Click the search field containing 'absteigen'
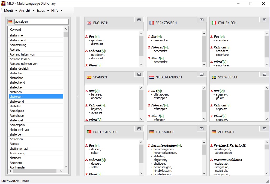The image size is (270, 184). click(x=41, y=22)
